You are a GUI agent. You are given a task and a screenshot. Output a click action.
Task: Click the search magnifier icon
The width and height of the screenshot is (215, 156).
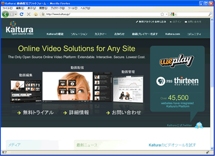click(x=210, y=14)
